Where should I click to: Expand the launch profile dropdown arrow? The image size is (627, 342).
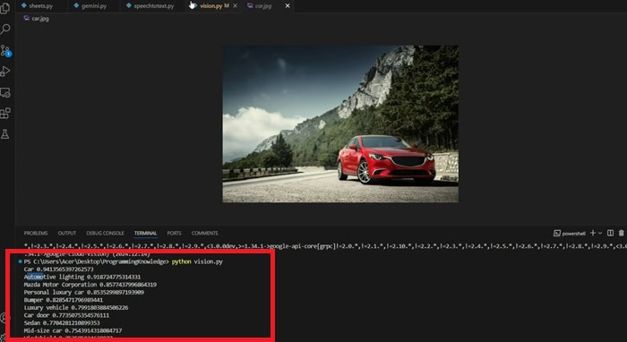point(600,233)
